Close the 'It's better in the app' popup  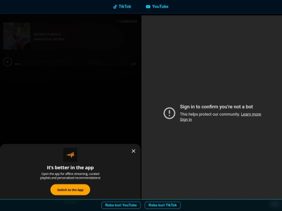pyautogui.click(x=134, y=151)
